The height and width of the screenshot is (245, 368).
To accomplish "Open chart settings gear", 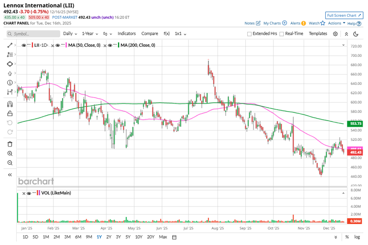I will pos(335,34).
